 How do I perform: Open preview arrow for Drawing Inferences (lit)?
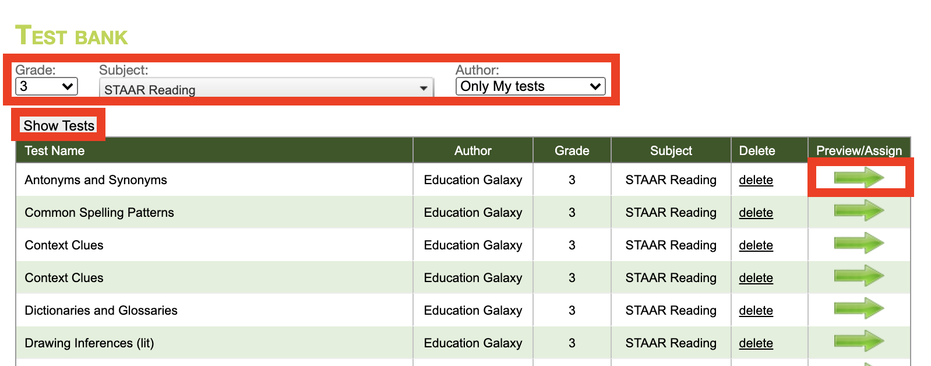(x=859, y=341)
